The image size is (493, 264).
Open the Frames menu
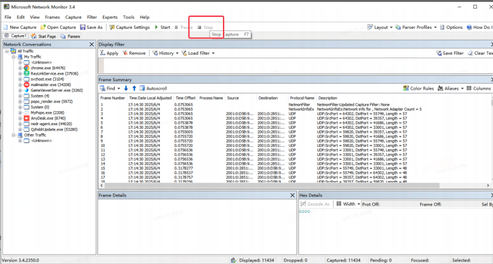coord(52,17)
